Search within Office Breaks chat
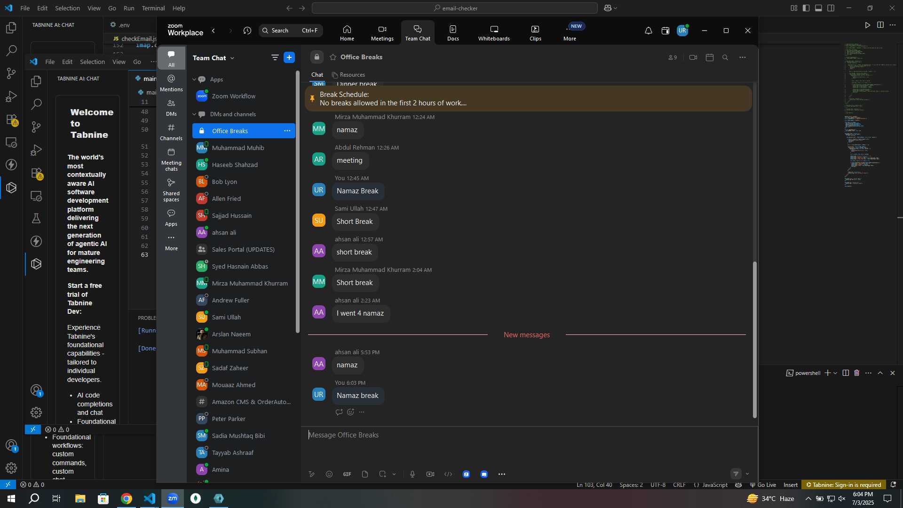Image resolution: width=903 pixels, height=508 pixels. click(725, 57)
